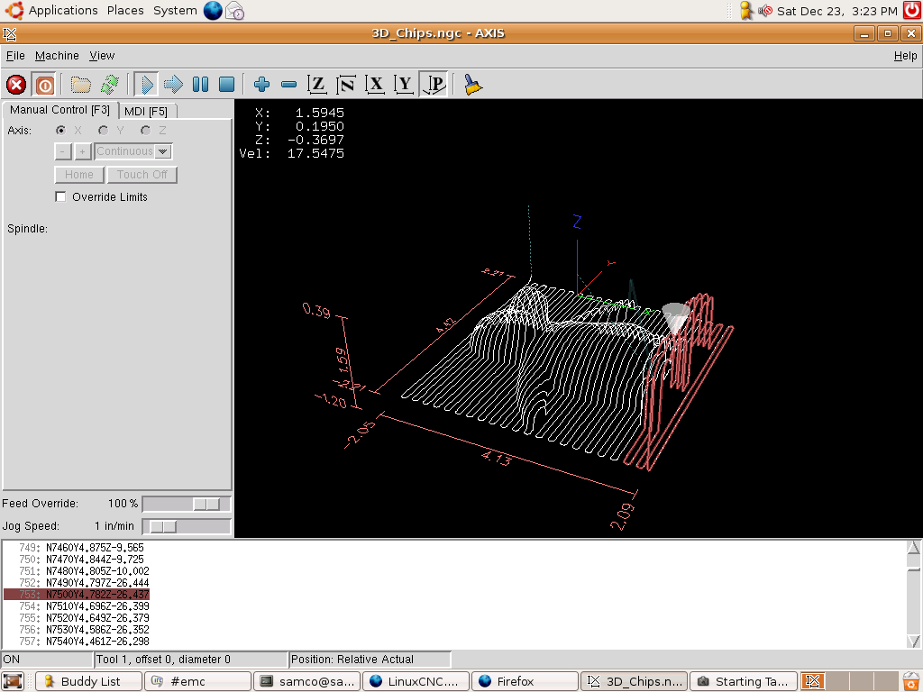This screenshot has width=923, height=692.
Task: Click the clock Sat Dec 23 3:23 PM
Action: 836,11
